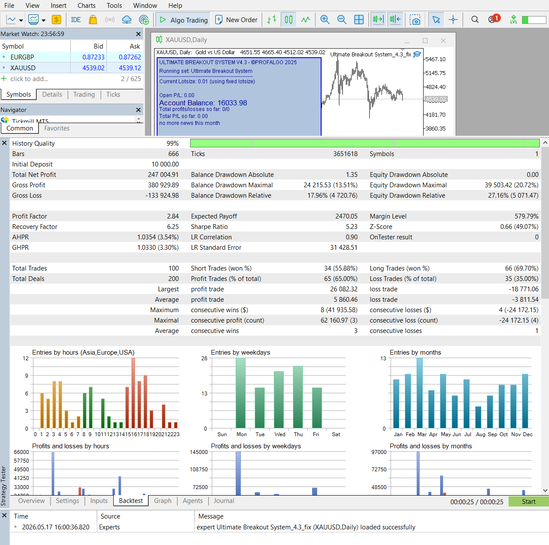The height and width of the screenshot is (545, 549).
Task: Switch to Favorites tab in Navigator
Action: (x=57, y=128)
